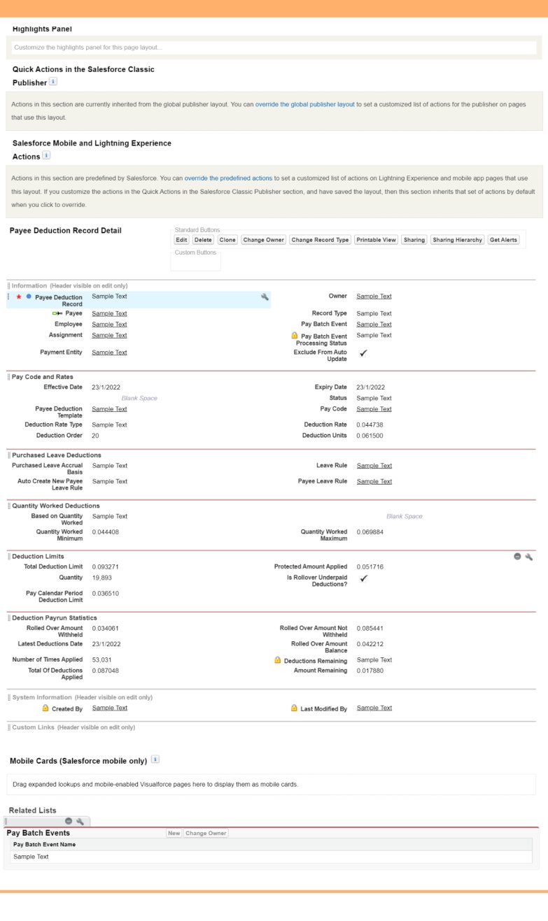Viewport: 548px width, 921px height.
Task: Open the Pay Code Sample Text link
Action: [374, 409]
